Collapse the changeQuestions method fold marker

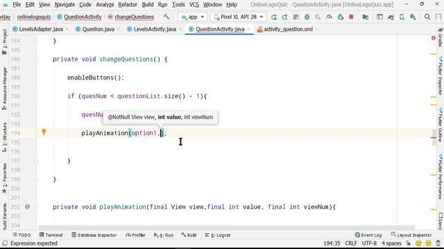36,59
